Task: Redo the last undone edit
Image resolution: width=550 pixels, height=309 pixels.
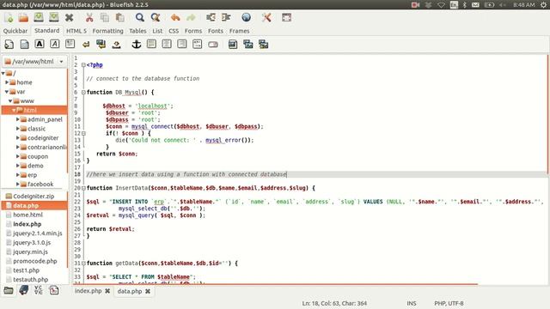Action: pyautogui.click(x=191, y=17)
